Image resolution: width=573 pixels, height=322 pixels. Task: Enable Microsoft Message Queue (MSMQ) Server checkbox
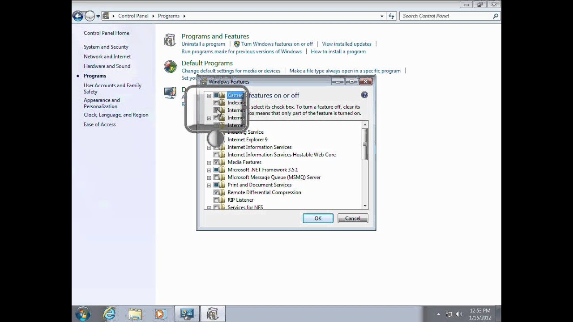pyautogui.click(x=216, y=178)
